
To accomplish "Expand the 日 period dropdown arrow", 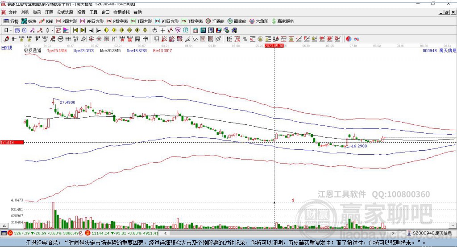I will (11, 30).
